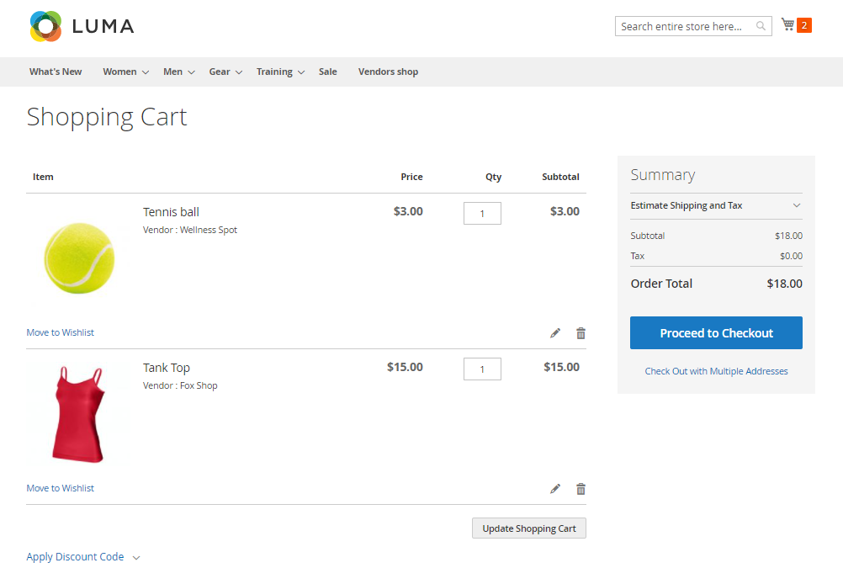Image resolution: width=843 pixels, height=584 pixels.
Task: Expand Apply Discount Code section
Action: coord(82,557)
